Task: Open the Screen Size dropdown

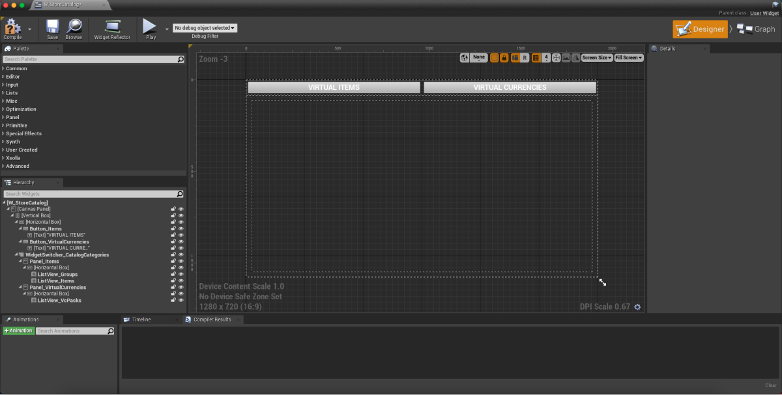Action: click(596, 58)
